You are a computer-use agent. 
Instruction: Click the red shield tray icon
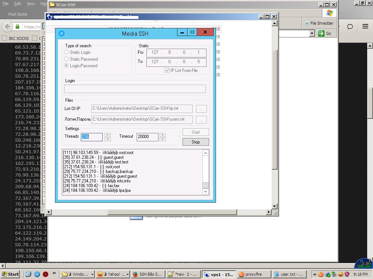click(x=347, y=275)
